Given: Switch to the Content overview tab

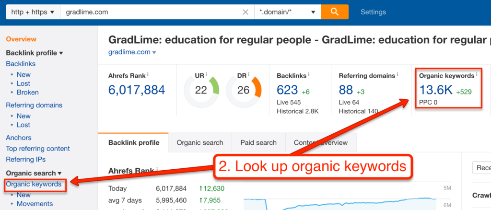Looking at the screenshot, I should coord(321,143).
